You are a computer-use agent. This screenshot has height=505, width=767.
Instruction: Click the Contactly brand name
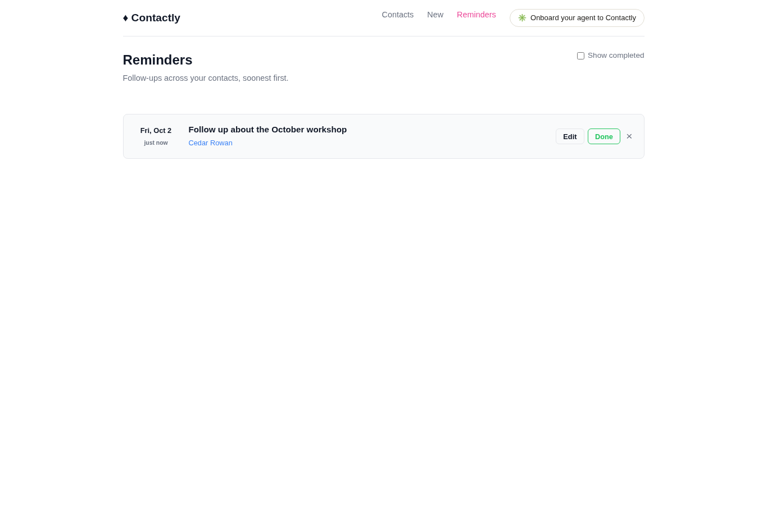point(156,18)
